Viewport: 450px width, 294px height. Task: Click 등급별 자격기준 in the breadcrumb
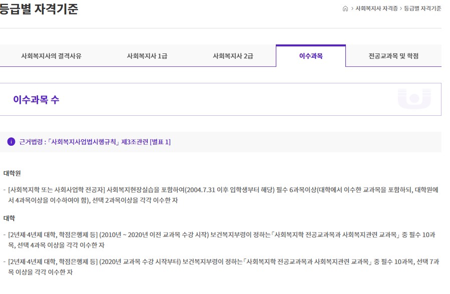tap(422, 8)
